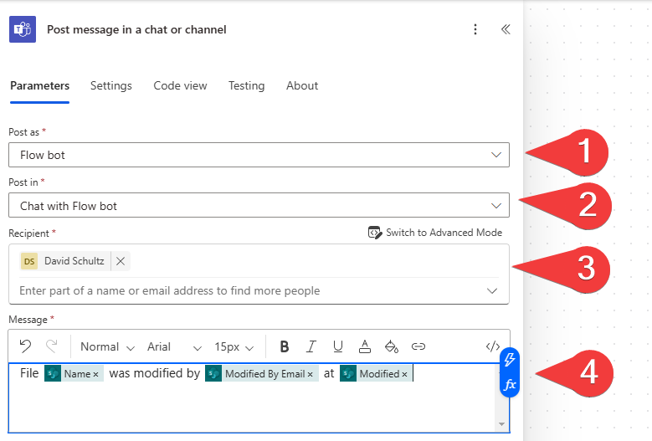Click 'was modified by' text in message

(x=154, y=373)
